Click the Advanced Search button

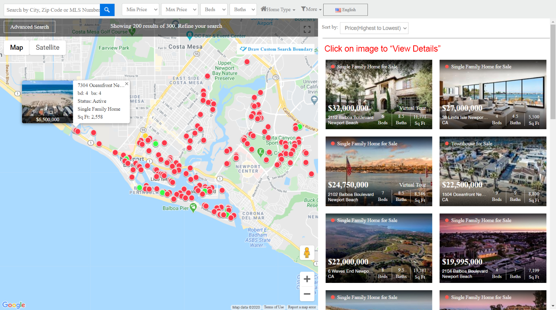(x=29, y=27)
